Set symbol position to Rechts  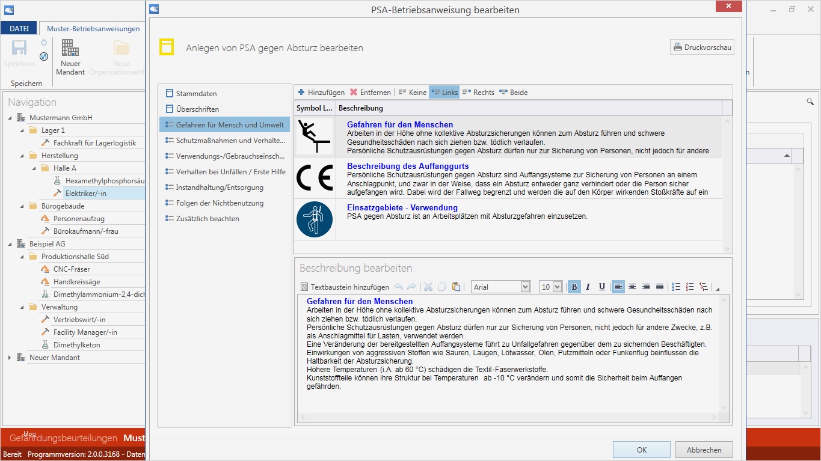[478, 92]
